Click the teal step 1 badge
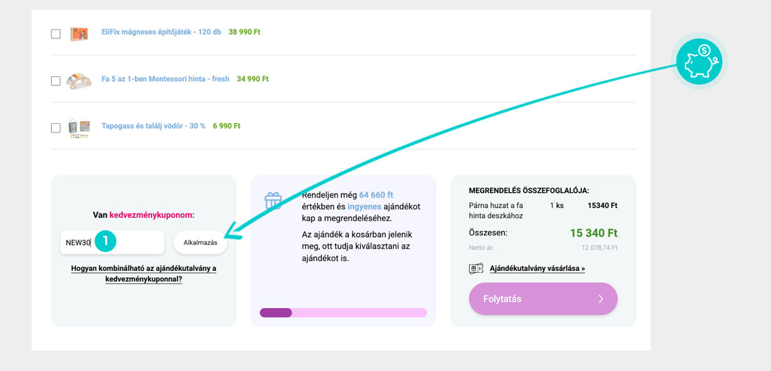Viewport: 771px width, 371px height. click(x=106, y=241)
